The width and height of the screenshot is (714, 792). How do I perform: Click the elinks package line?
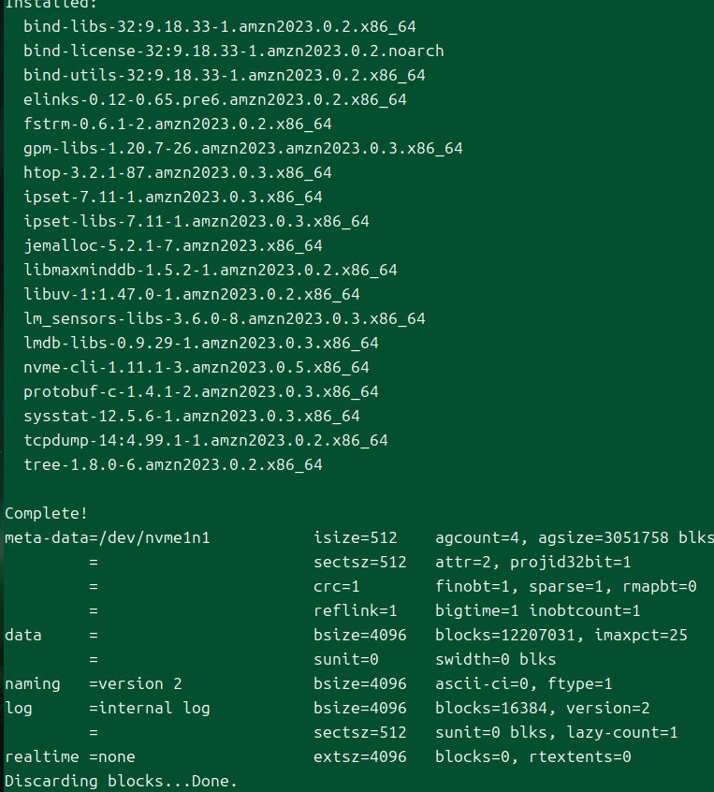coord(215,99)
